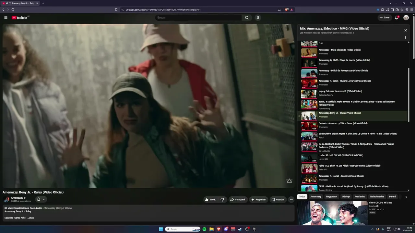This screenshot has width=415, height=233.
Task: Open the media control music note
Action: [x=387, y=10]
